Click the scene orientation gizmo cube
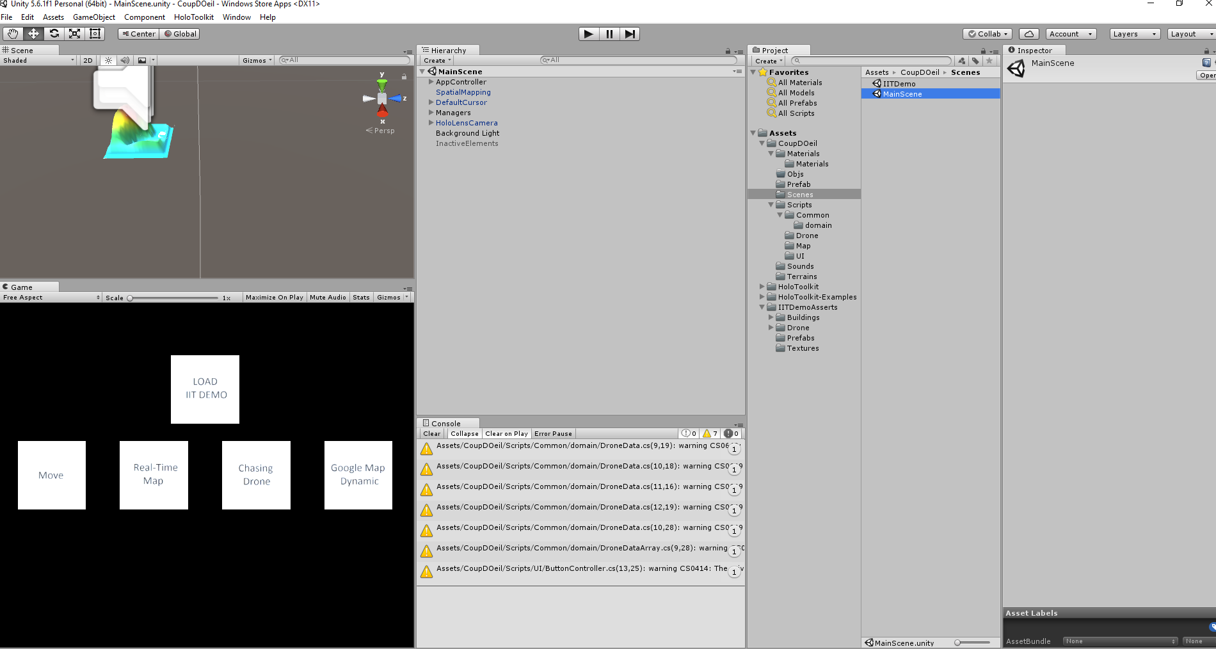This screenshot has width=1216, height=649. 382,99
